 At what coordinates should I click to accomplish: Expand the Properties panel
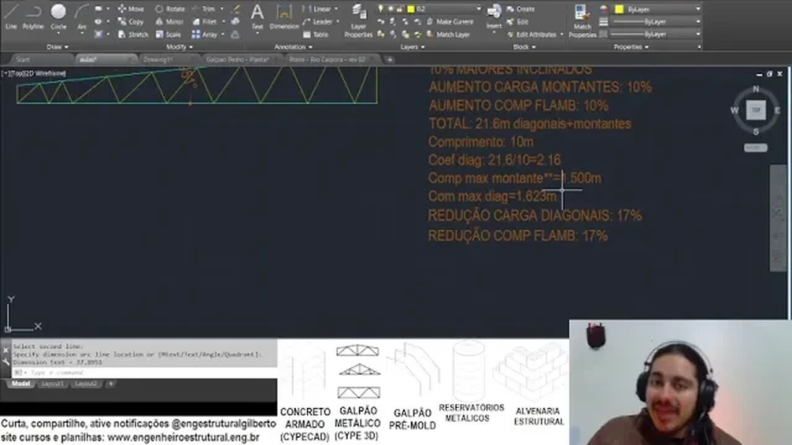point(631,47)
